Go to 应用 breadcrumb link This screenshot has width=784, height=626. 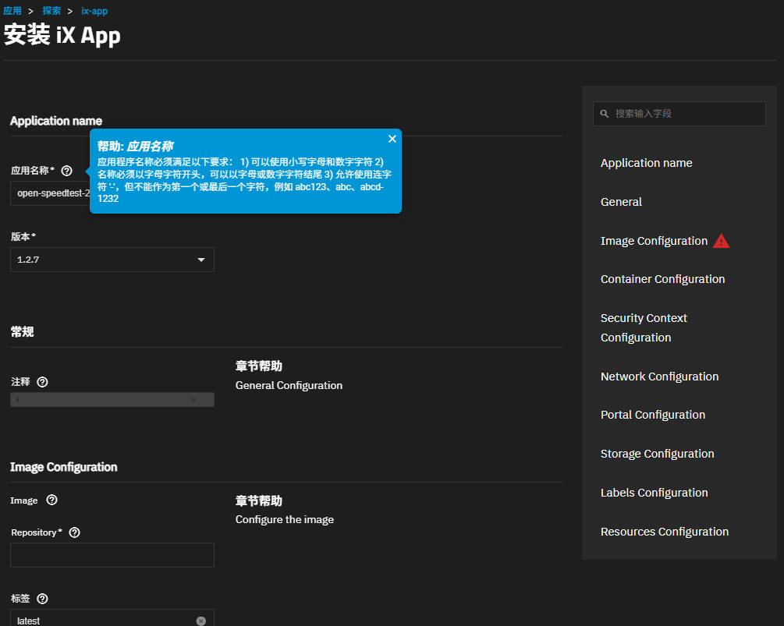point(12,11)
